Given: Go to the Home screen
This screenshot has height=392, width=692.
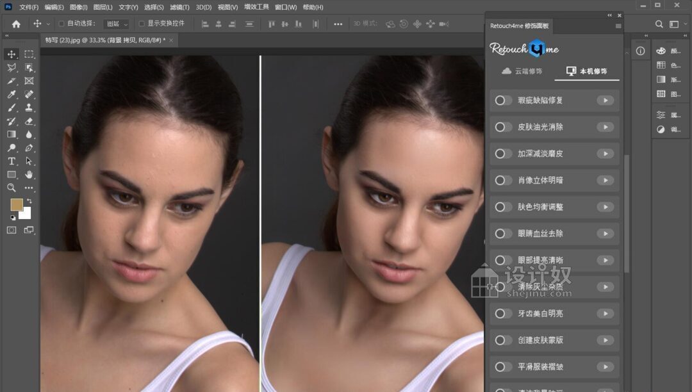Looking at the screenshot, I should pos(16,24).
